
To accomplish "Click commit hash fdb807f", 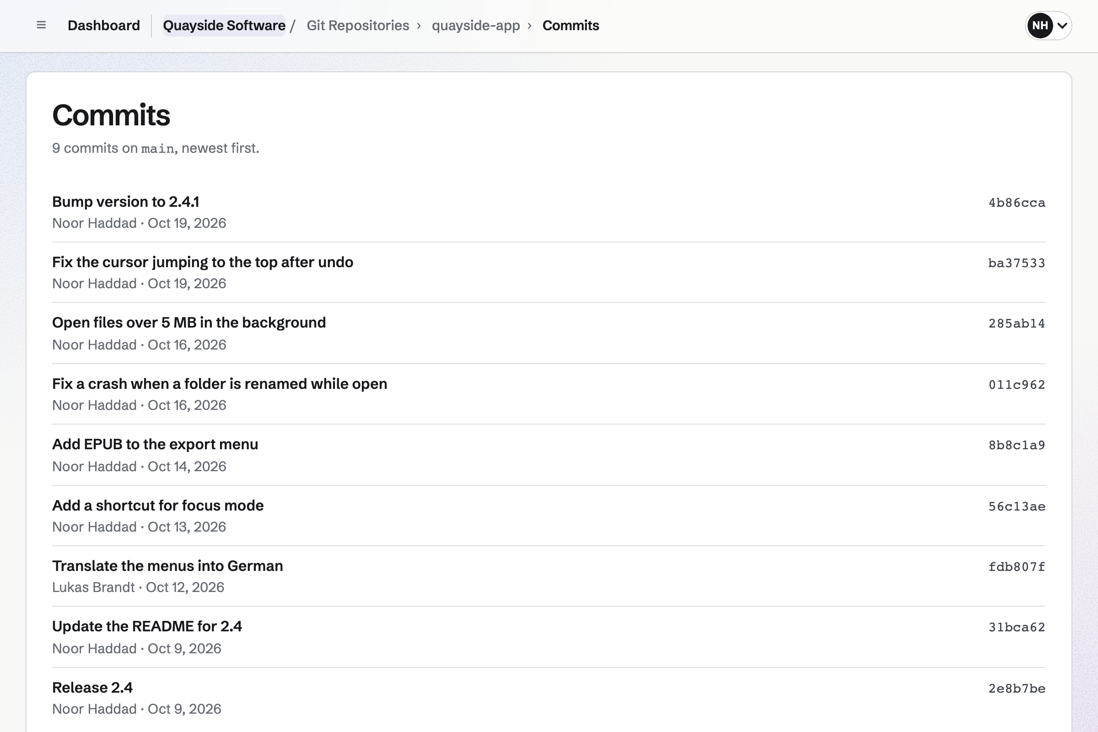I will pos(1017,566).
